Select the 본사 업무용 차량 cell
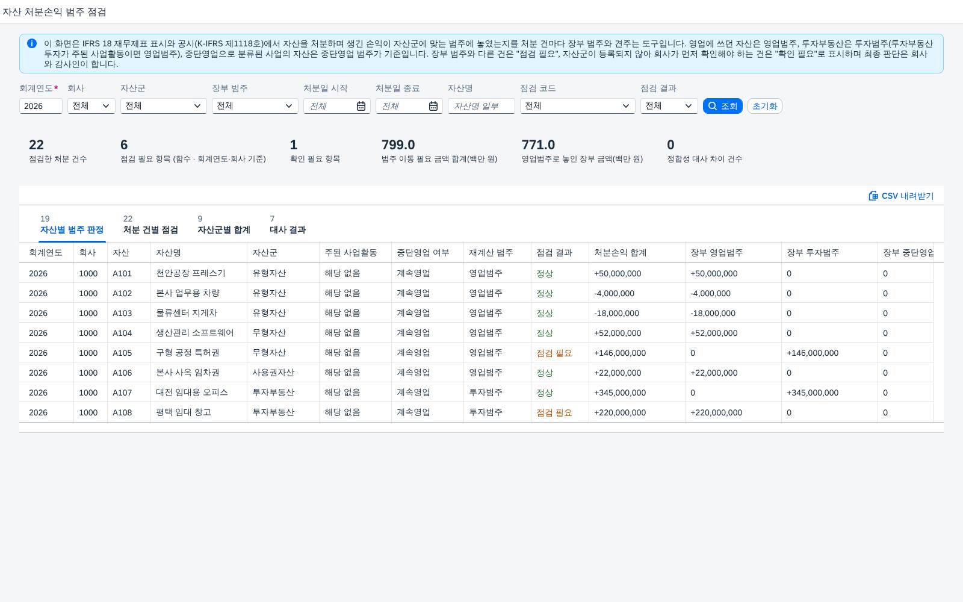Image resolution: width=963 pixels, height=602 pixels. point(199,293)
